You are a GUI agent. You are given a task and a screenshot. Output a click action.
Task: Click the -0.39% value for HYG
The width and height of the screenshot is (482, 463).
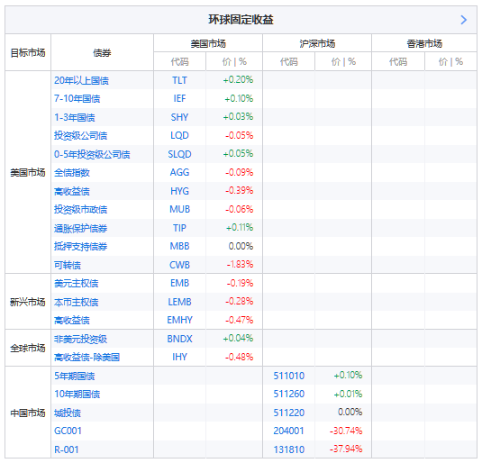pos(239,190)
